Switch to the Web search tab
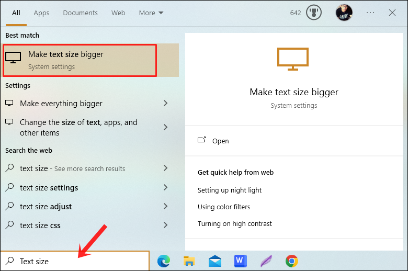 click(118, 13)
